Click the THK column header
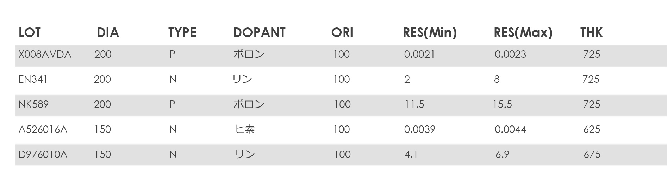 591,33
